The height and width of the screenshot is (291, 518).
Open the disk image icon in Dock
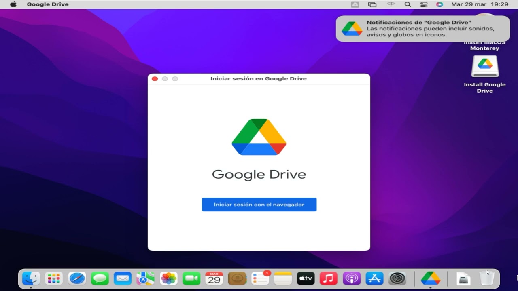pos(463,278)
